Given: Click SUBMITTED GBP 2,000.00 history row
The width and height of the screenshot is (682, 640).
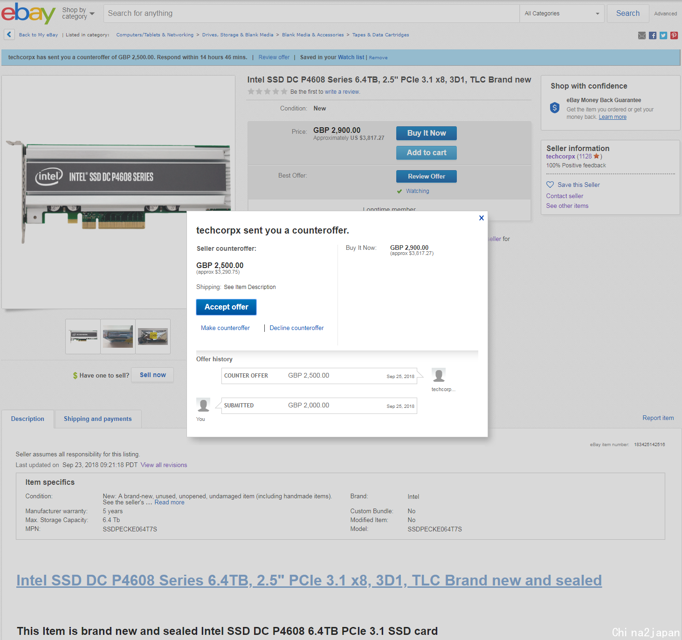Looking at the screenshot, I should (319, 406).
